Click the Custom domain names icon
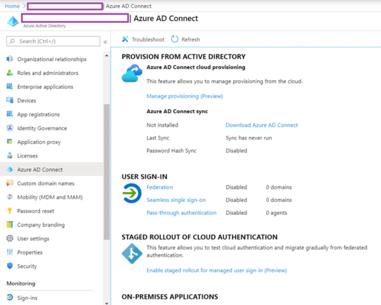The width and height of the screenshot is (381, 305). point(10,183)
